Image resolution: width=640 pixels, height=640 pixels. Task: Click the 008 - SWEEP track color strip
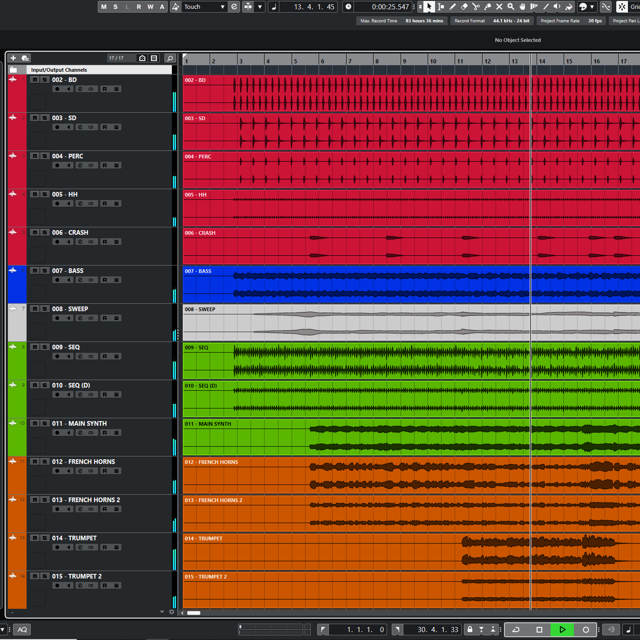(17, 326)
